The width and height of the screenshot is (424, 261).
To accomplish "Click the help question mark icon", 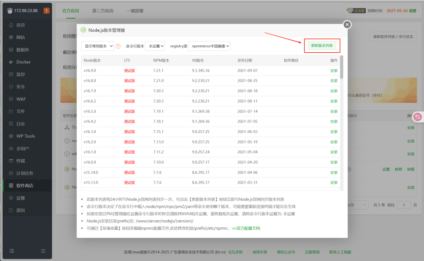I will tap(118, 46).
